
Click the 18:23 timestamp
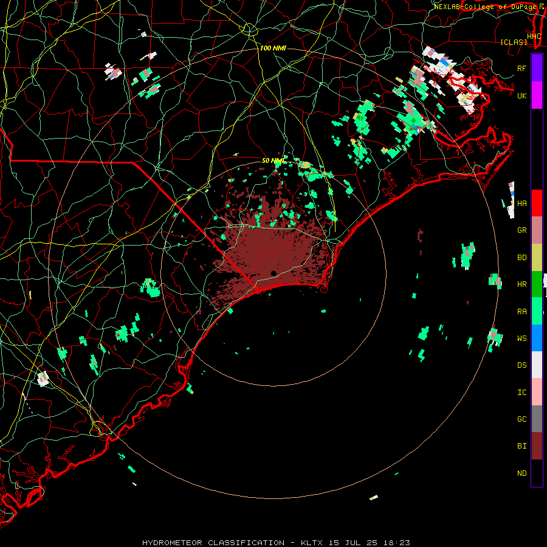click(x=398, y=543)
